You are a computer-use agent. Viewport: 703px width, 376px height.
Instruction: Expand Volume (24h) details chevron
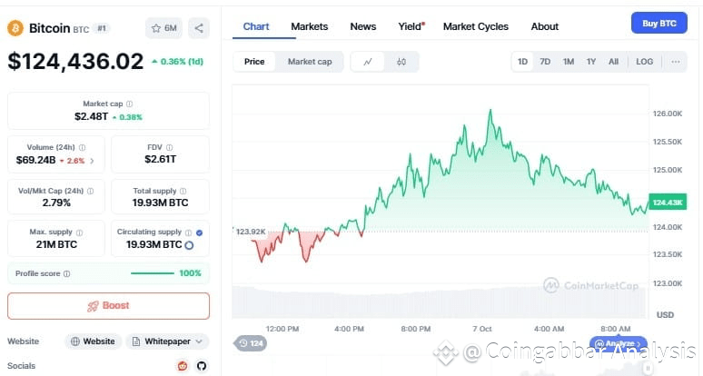point(91,161)
